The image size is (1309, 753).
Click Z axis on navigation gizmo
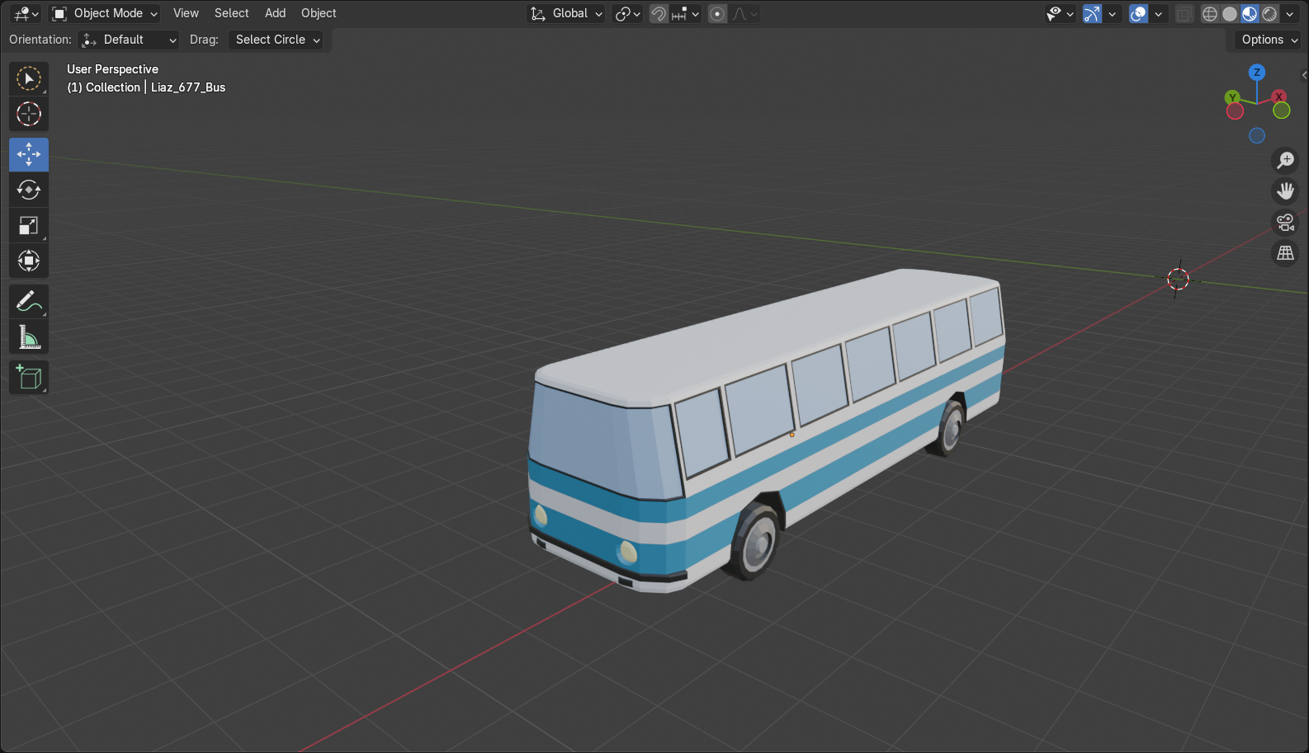pos(1257,73)
